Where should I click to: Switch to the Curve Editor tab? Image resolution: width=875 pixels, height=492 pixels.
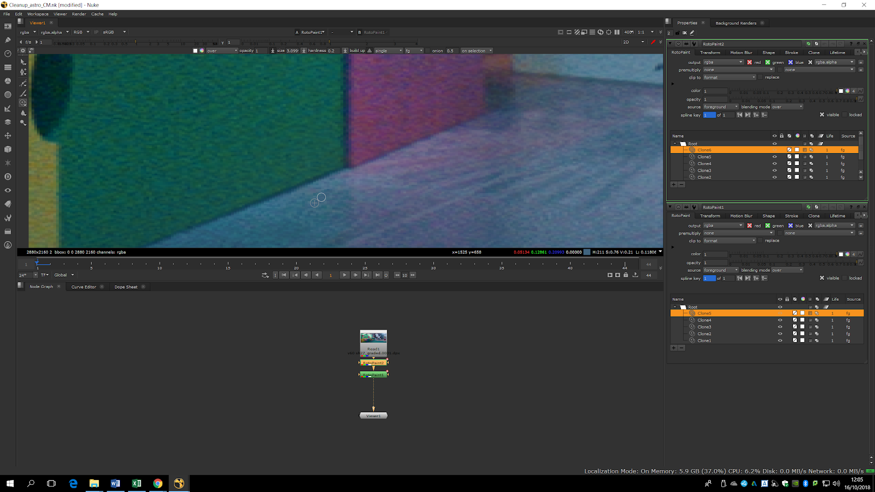(x=84, y=287)
